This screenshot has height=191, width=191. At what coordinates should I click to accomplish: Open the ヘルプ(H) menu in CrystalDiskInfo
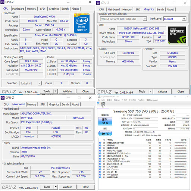pyautogui.click(x=141, y=100)
